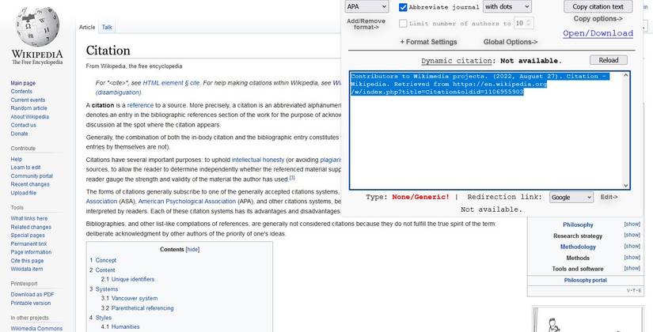
Task: Open the Google redirection link dropdown
Action: 571,197
